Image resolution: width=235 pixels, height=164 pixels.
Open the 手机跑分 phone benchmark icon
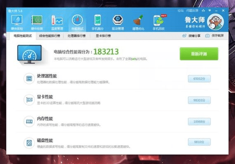[98, 20]
